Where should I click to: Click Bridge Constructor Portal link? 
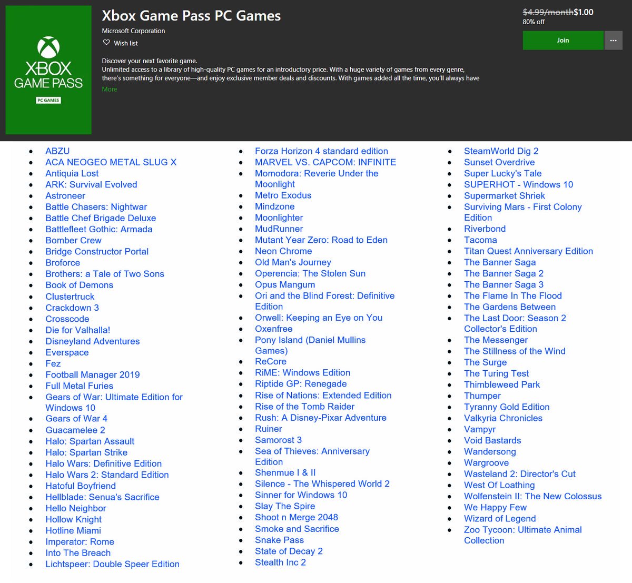[97, 252]
